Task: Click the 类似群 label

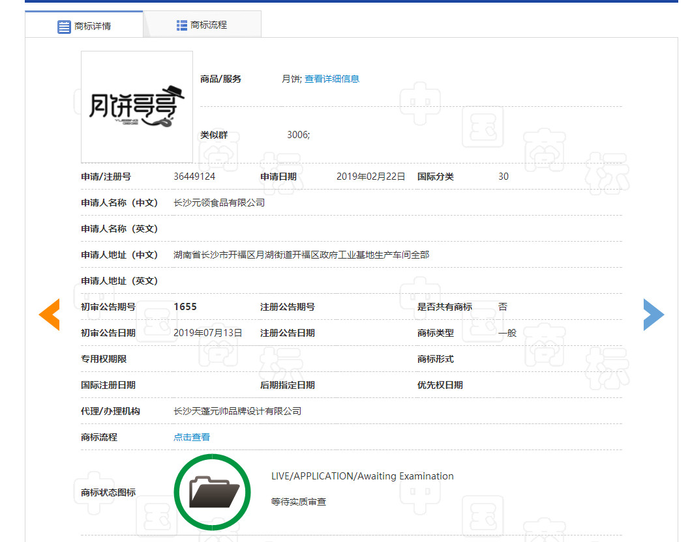Action: [x=214, y=134]
